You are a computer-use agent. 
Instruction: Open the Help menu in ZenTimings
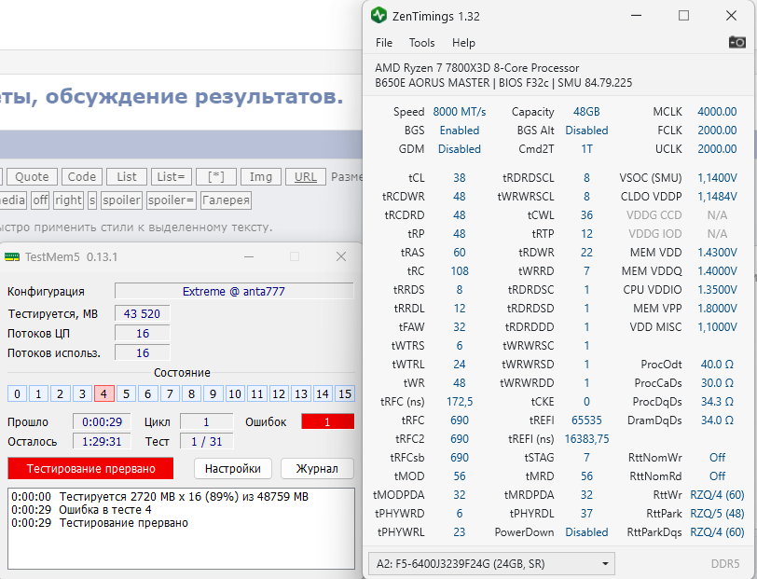(x=463, y=43)
